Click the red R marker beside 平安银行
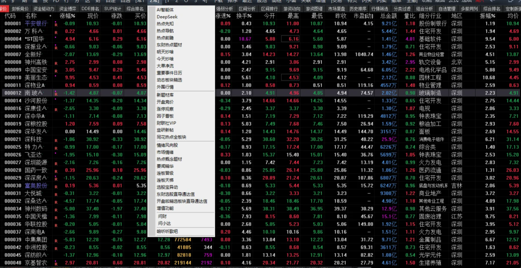Viewport: 521px width, 268px height. pos(56,25)
